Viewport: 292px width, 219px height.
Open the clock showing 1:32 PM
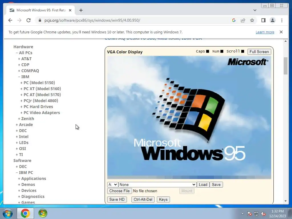pyautogui.click(x=277, y=214)
